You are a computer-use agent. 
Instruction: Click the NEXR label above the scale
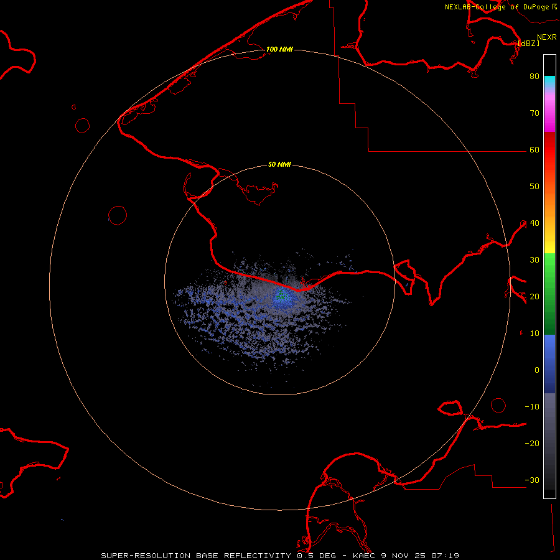click(547, 37)
